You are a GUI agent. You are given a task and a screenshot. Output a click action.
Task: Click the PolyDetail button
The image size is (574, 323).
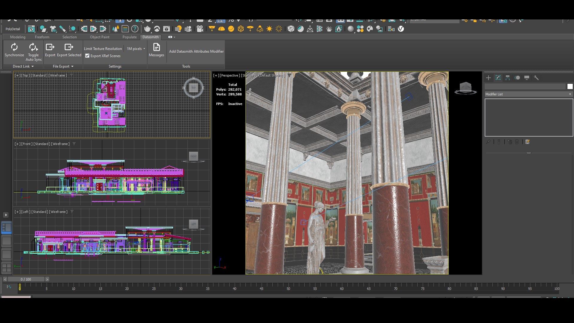(x=13, y=29)
